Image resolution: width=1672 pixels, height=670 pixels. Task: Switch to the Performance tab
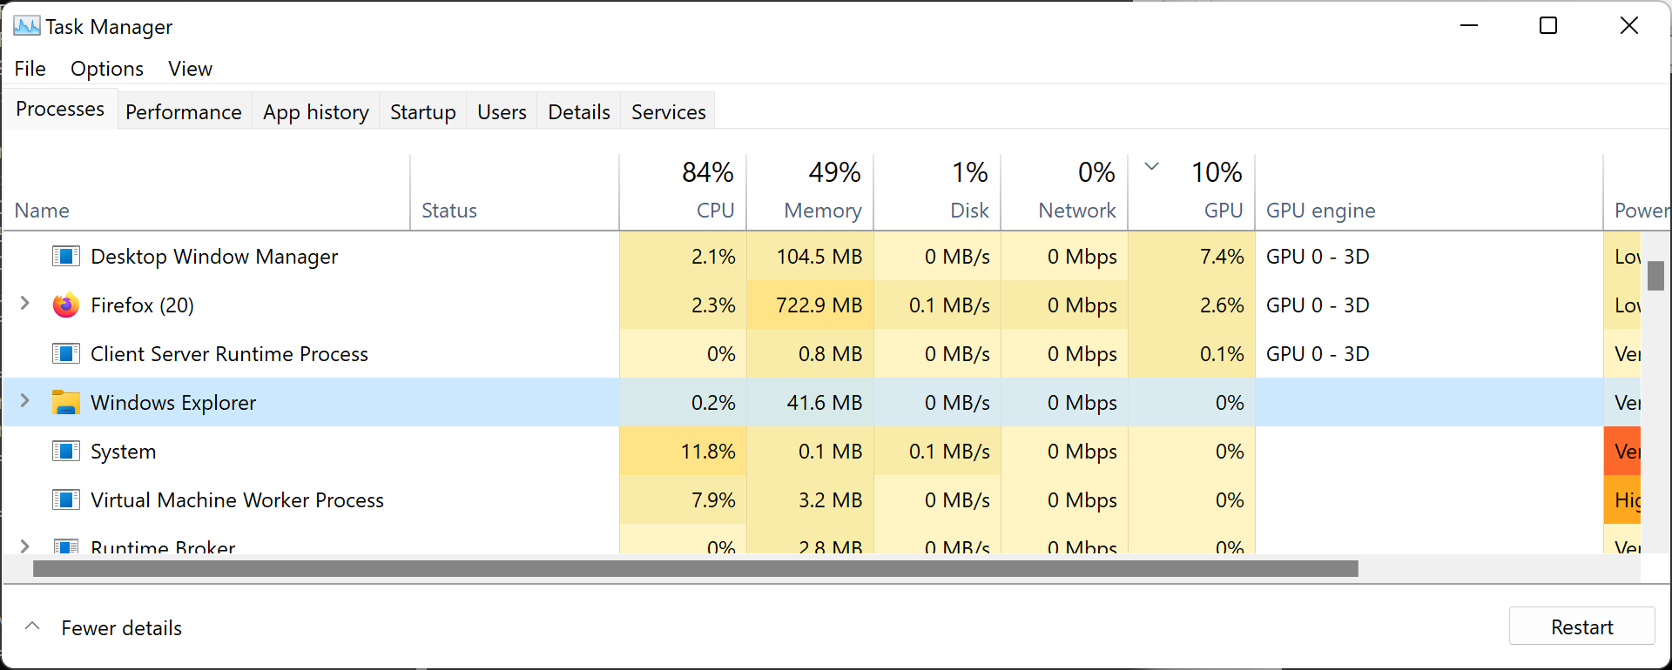point(183,111)
